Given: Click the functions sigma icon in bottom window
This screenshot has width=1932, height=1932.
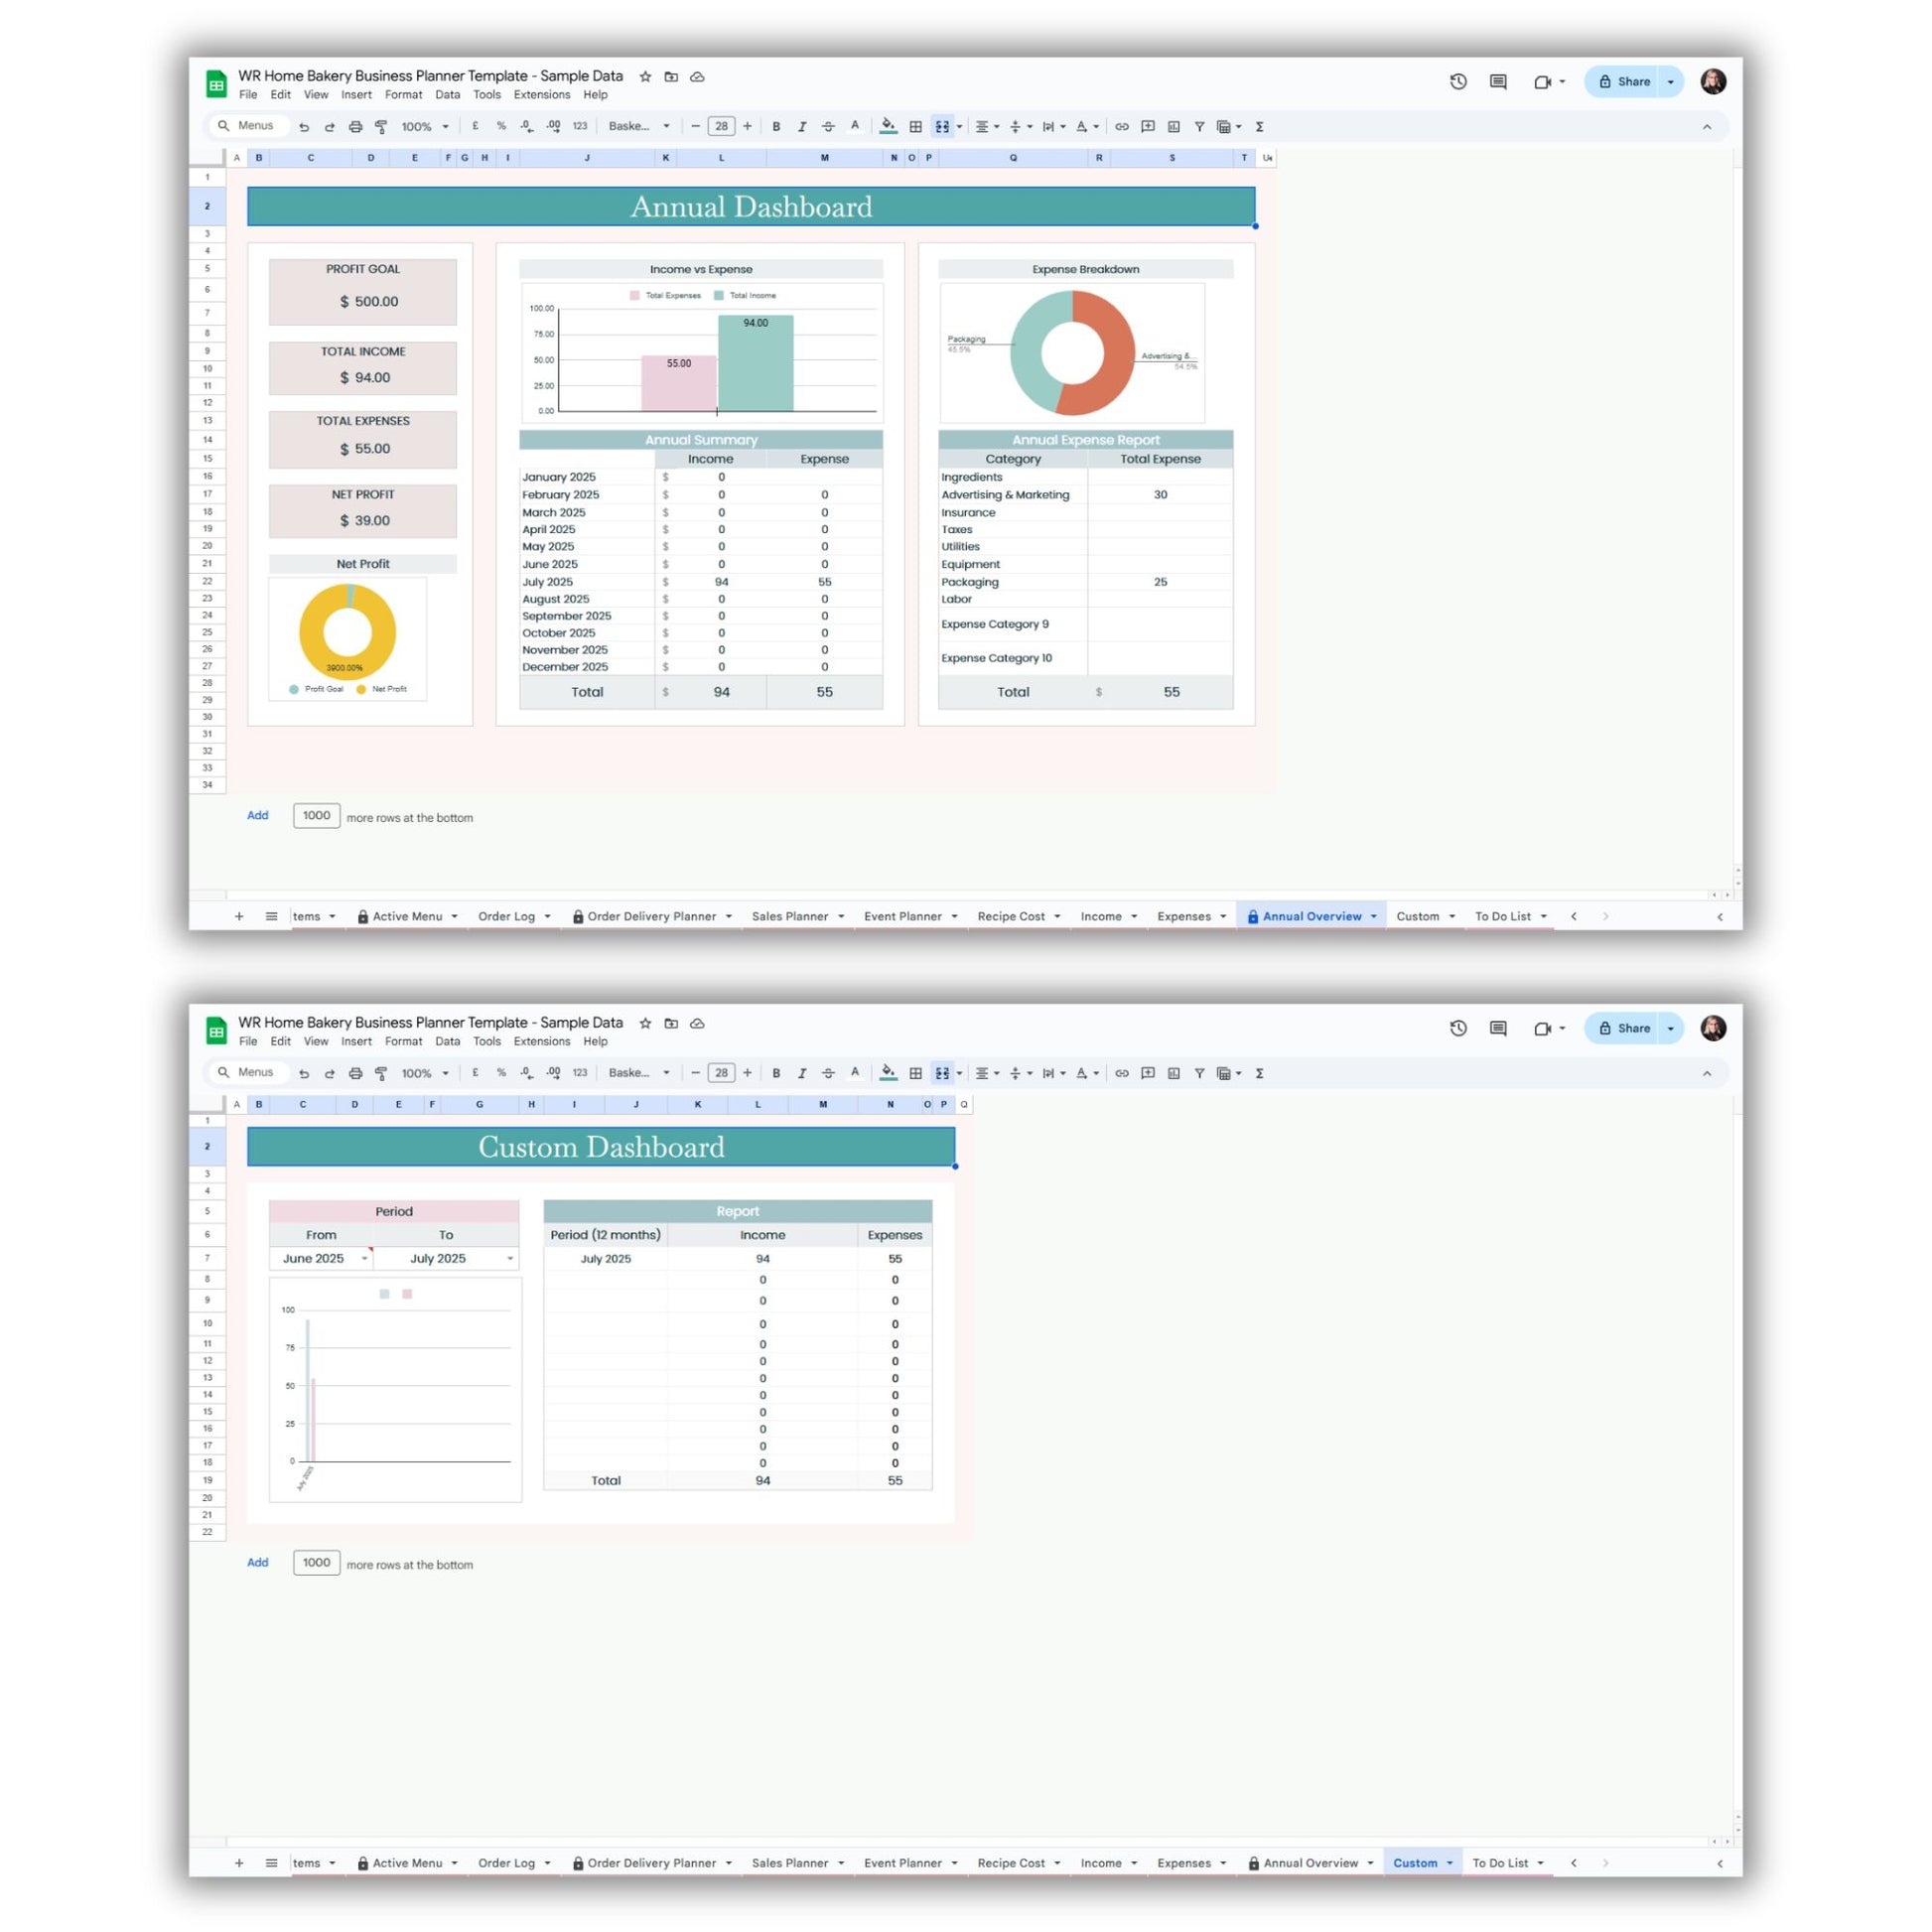Looking at the screenshot, I should [x=1259, y=1073].
